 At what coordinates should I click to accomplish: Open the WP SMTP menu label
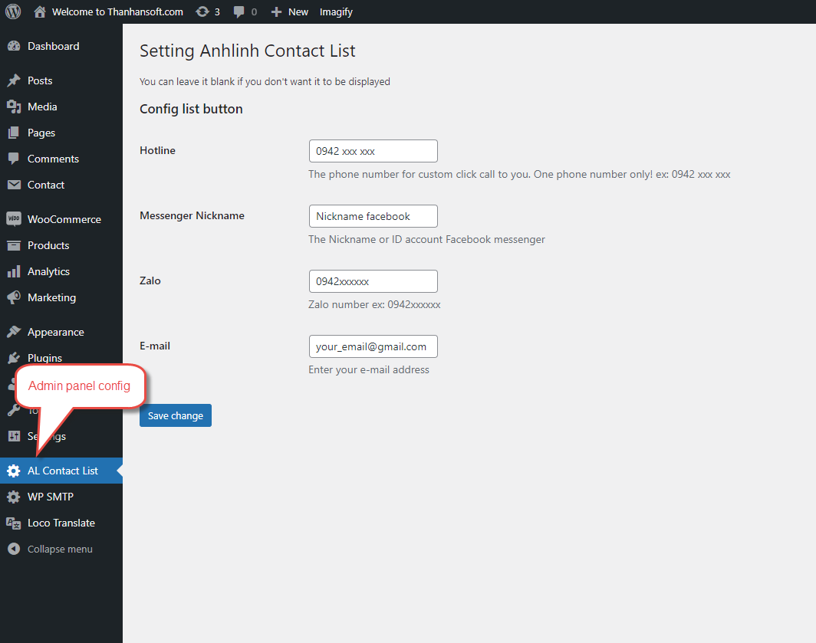(51, 497)
